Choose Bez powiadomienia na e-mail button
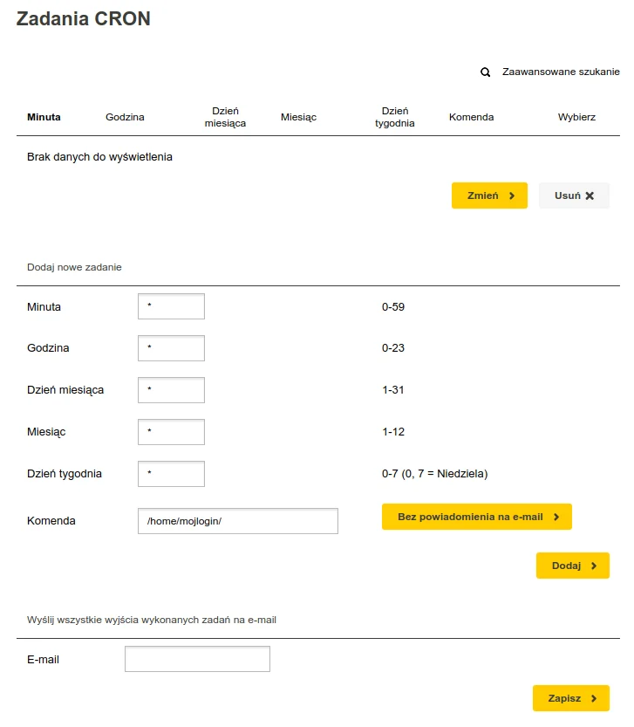 click(x=477, y=517)
